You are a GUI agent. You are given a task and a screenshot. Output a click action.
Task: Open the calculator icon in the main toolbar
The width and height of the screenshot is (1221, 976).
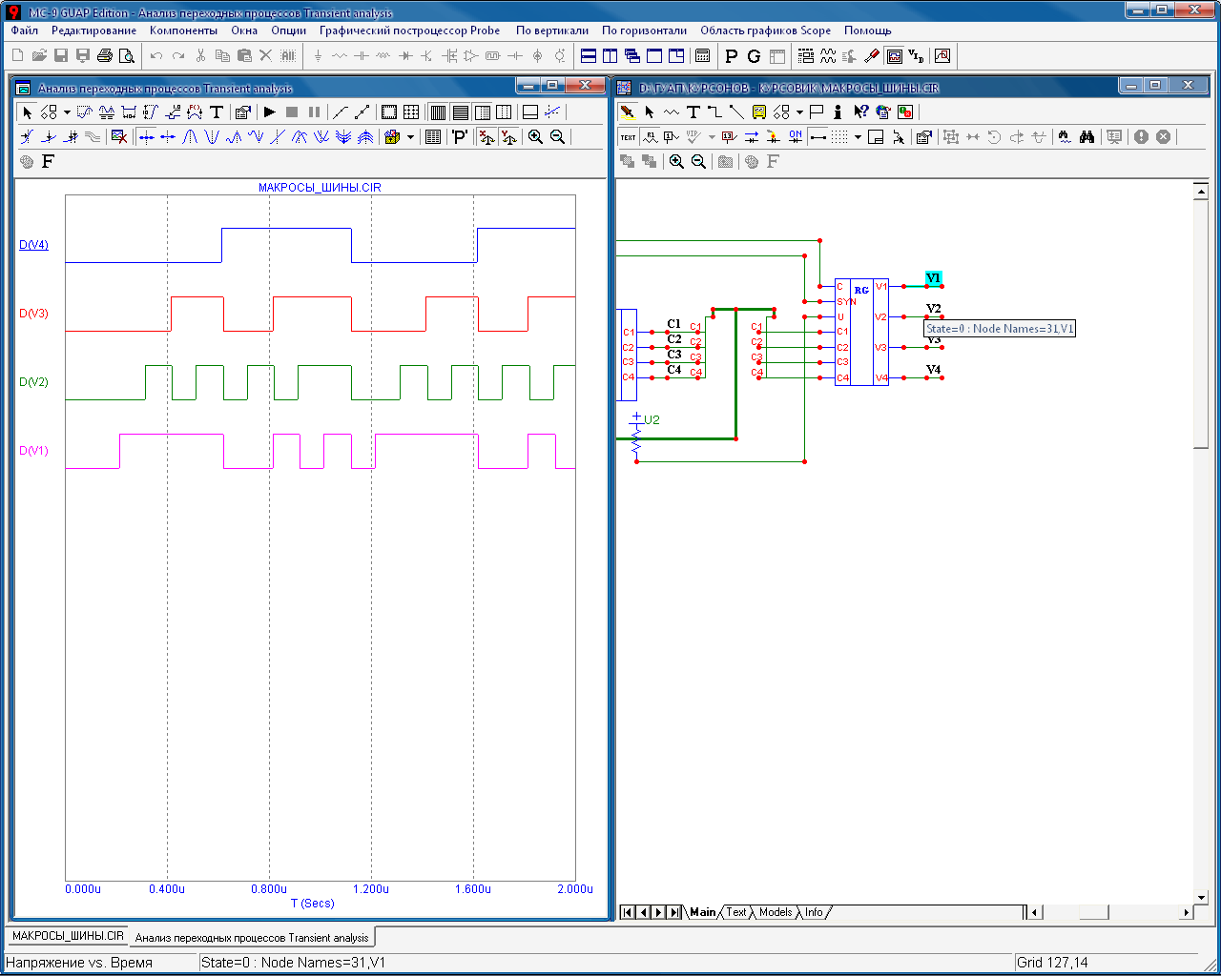(702, 56)
